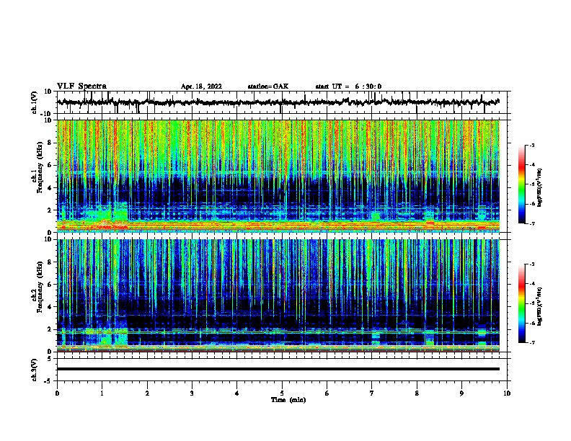Screen dimensions: 571x441
Task: Click the 'station=GAK' label
Action: (x=267, y=86)
